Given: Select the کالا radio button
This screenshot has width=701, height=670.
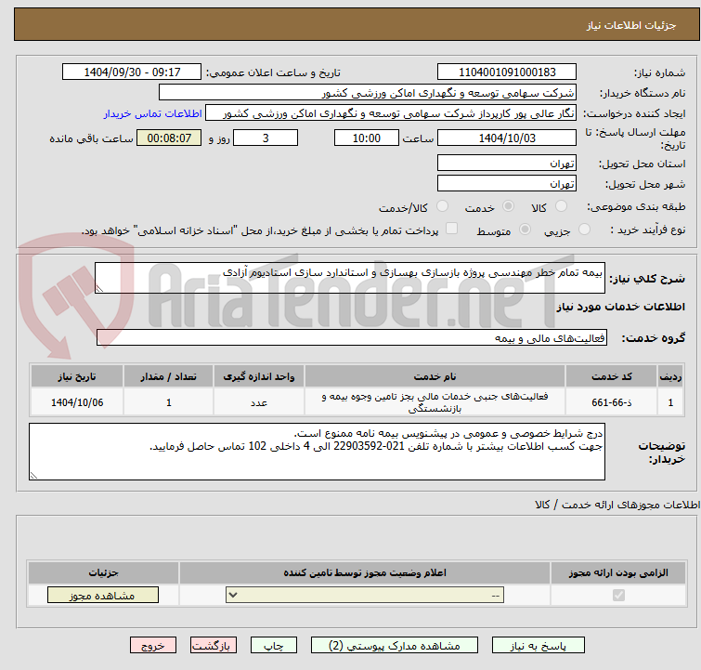Looking at the screenshot, I should [561, 206].
